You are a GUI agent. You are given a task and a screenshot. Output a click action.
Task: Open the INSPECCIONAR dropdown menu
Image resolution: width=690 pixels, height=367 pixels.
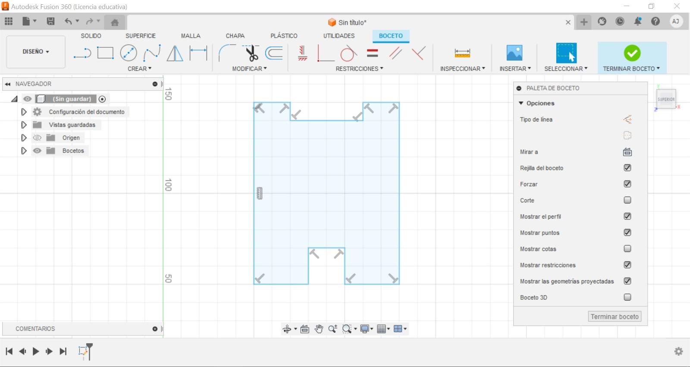462,69
